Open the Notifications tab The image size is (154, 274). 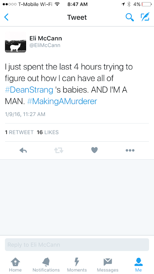pyautogui.click(x=46, y=265)
